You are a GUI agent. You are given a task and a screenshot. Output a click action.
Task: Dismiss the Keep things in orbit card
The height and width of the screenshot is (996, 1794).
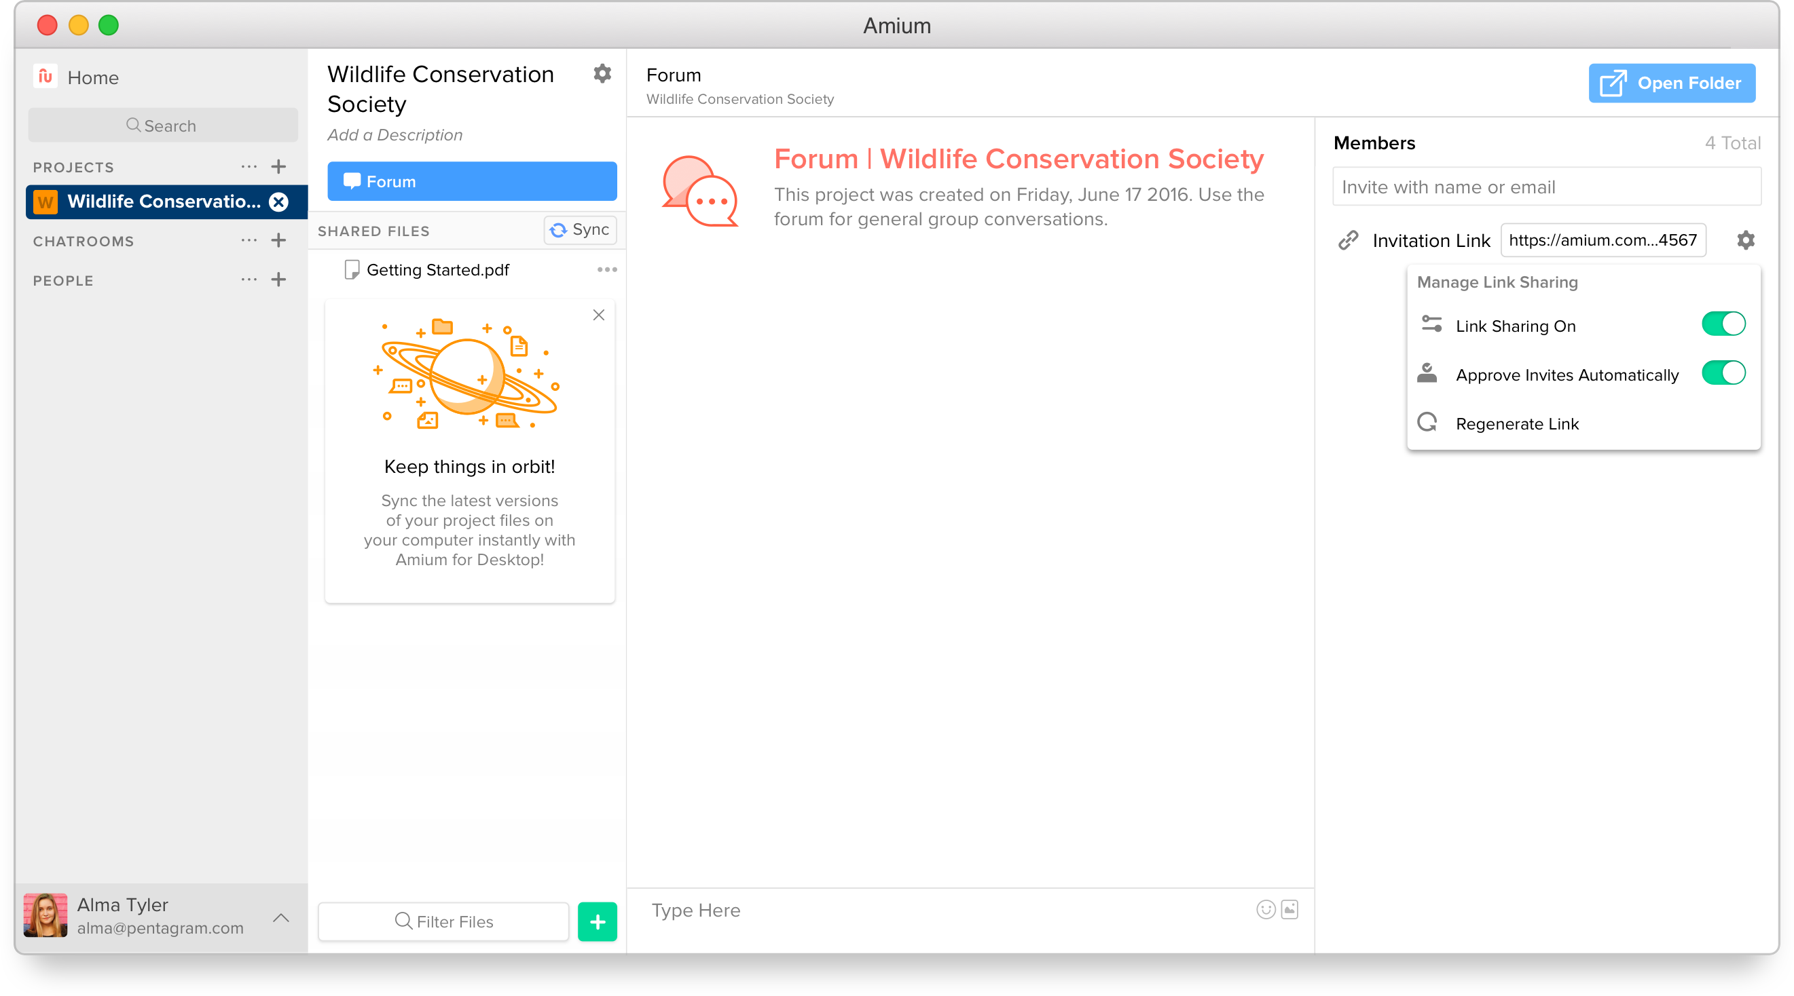[598, 315]
